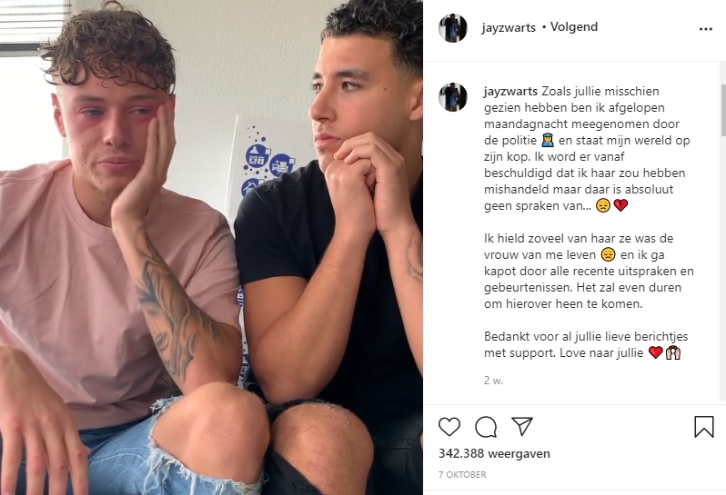Image resolution: width=726 pixels, height=495 pixels.
Task: Toggle the Volgend following status
Action: tap(574, 27)
